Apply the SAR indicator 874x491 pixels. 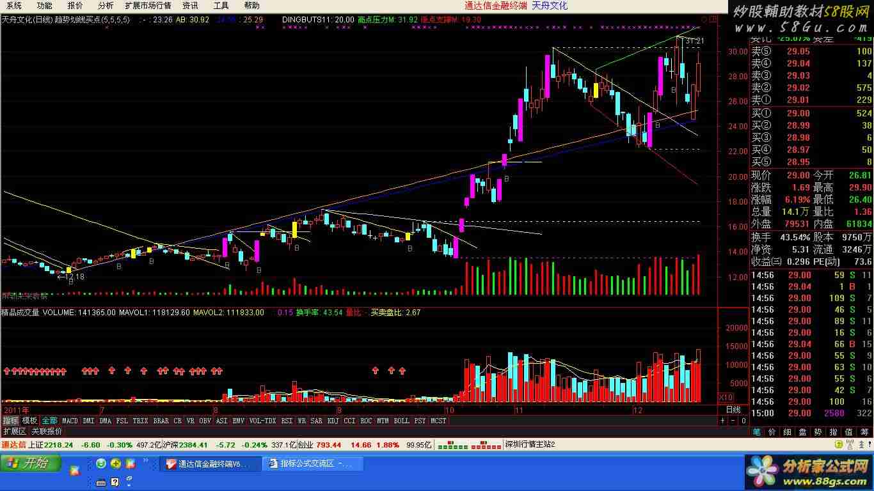point(316,421)
